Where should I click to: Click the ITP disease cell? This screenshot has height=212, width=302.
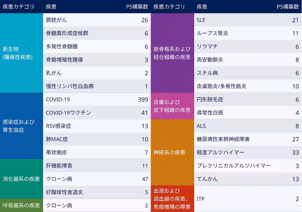tap(201, 199)
